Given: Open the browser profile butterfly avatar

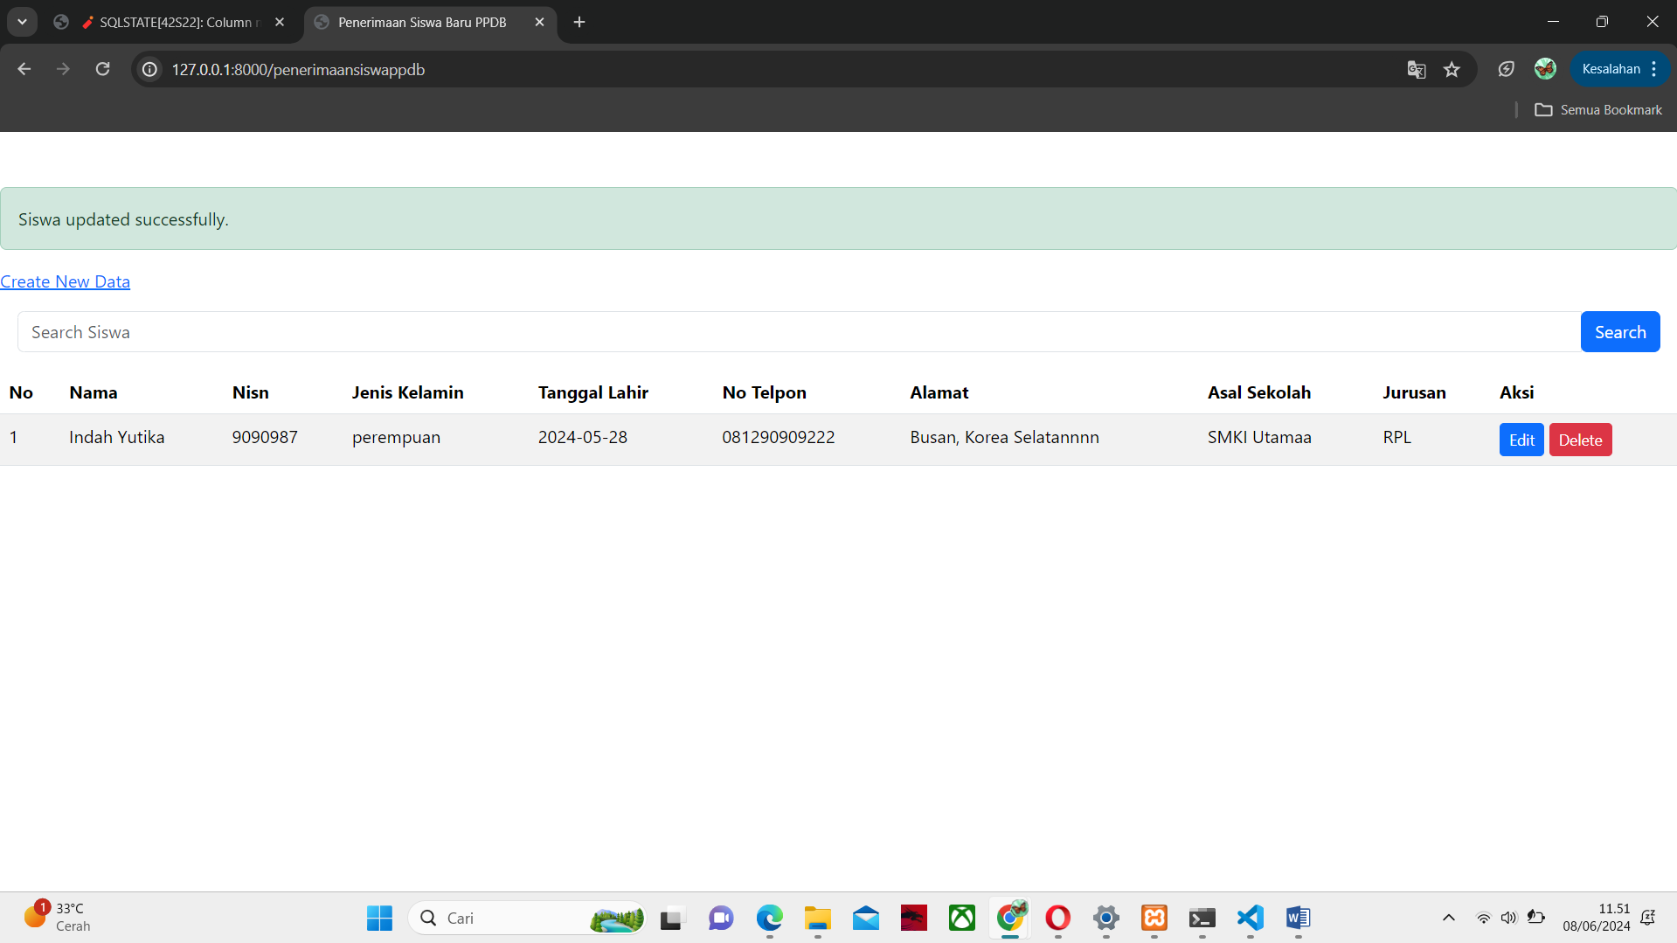Looking at the screenshot, I should pos(1545,69).
